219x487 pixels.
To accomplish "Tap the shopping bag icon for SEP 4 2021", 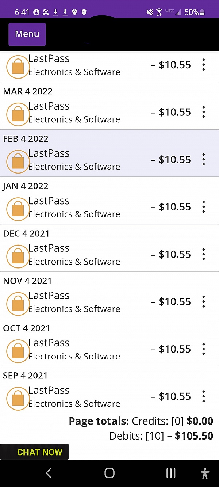I will tap(18, 398).
